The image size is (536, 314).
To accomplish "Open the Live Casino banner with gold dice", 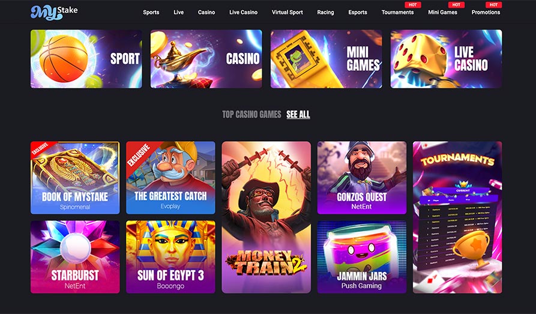I will [x=446, y=59].
